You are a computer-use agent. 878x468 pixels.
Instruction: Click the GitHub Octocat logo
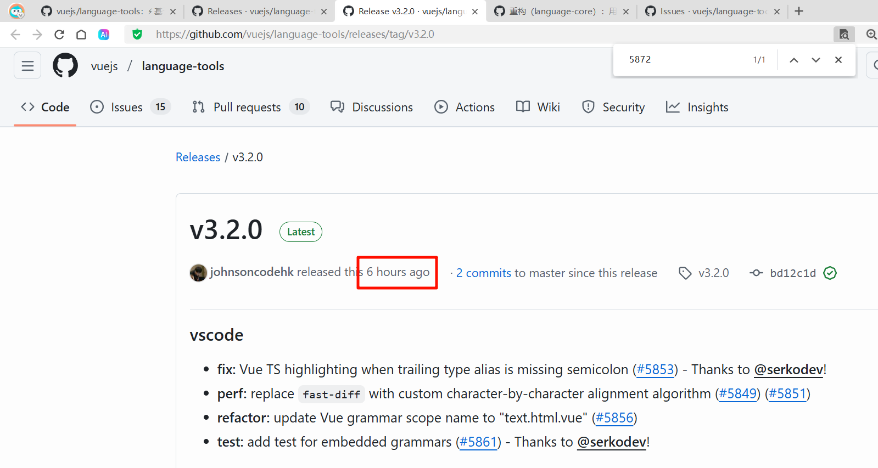[x=65, y=66]
